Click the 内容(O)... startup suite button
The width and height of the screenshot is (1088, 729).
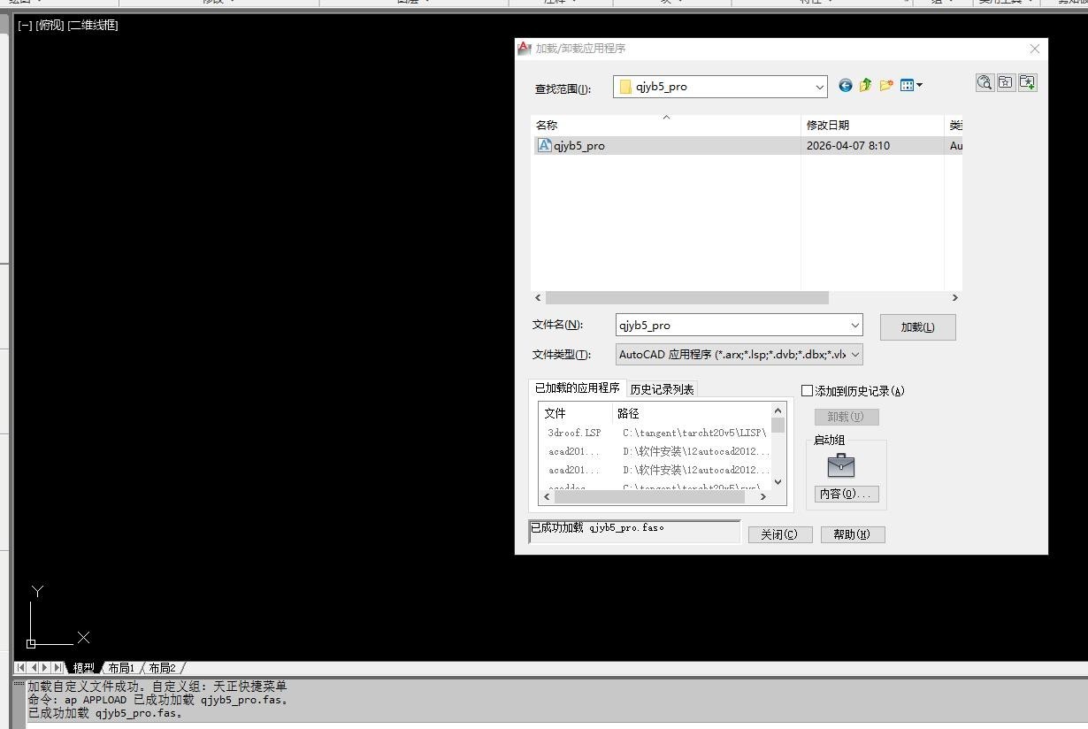(847, 494)
